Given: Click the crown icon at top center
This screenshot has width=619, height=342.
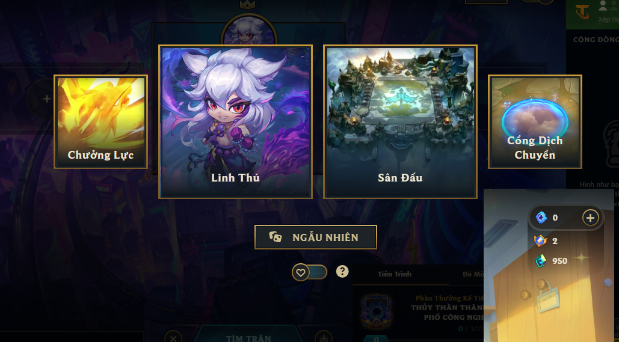Looking at the screenshot, I should (x=247, y=4).
